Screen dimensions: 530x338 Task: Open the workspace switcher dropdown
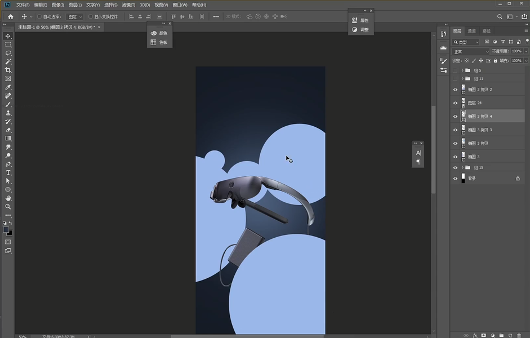512,16
